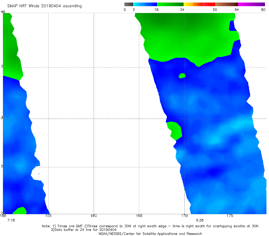Image resolution: width=269 pixels, height=236 pixels.
Task: Click the color bar label "80" at the end
Action: (263, 10)
